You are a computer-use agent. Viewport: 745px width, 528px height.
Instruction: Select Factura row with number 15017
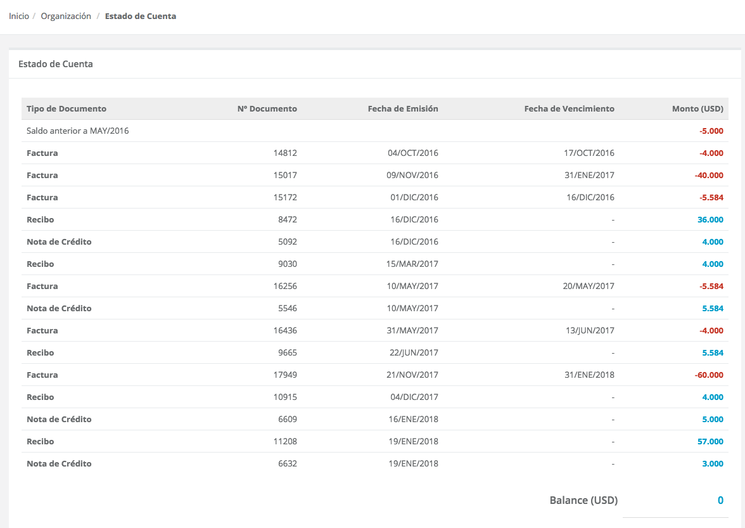(284, 175)
